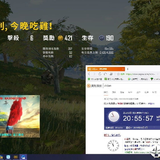The image size is (160, 160).
Task: Click the gold coin reward icon next to 421
Action: pyautogui.click(x=60, y=38)
